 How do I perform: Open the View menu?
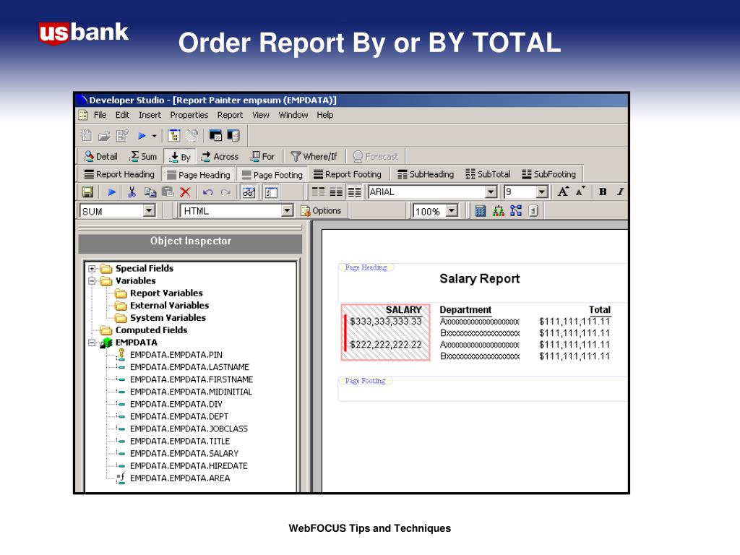point(260,115)
